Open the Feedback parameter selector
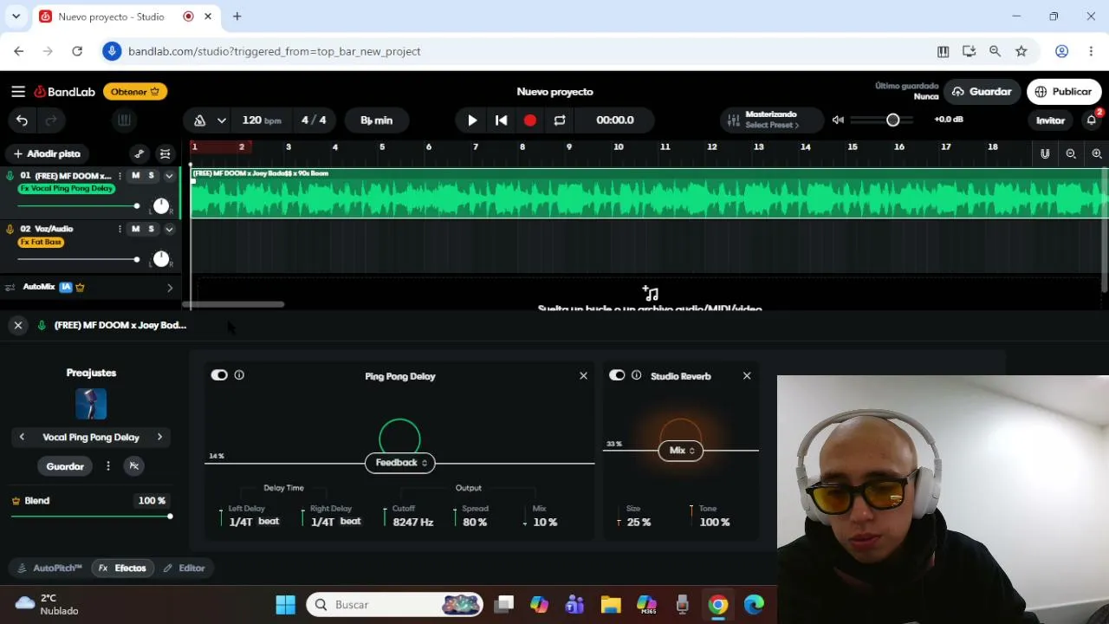1109x624 pixels. [x=399, y=463]
